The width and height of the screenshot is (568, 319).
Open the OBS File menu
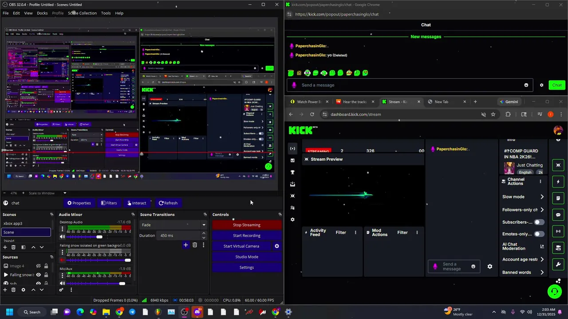point(6,13)
